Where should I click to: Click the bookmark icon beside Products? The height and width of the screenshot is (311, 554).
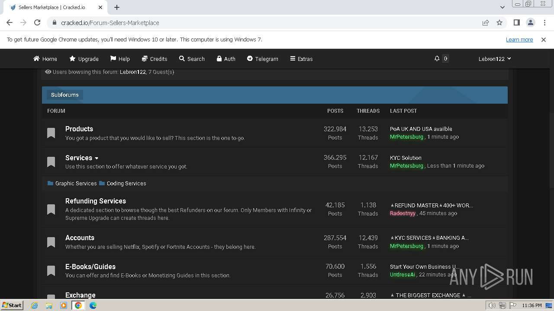coord(51,133)
